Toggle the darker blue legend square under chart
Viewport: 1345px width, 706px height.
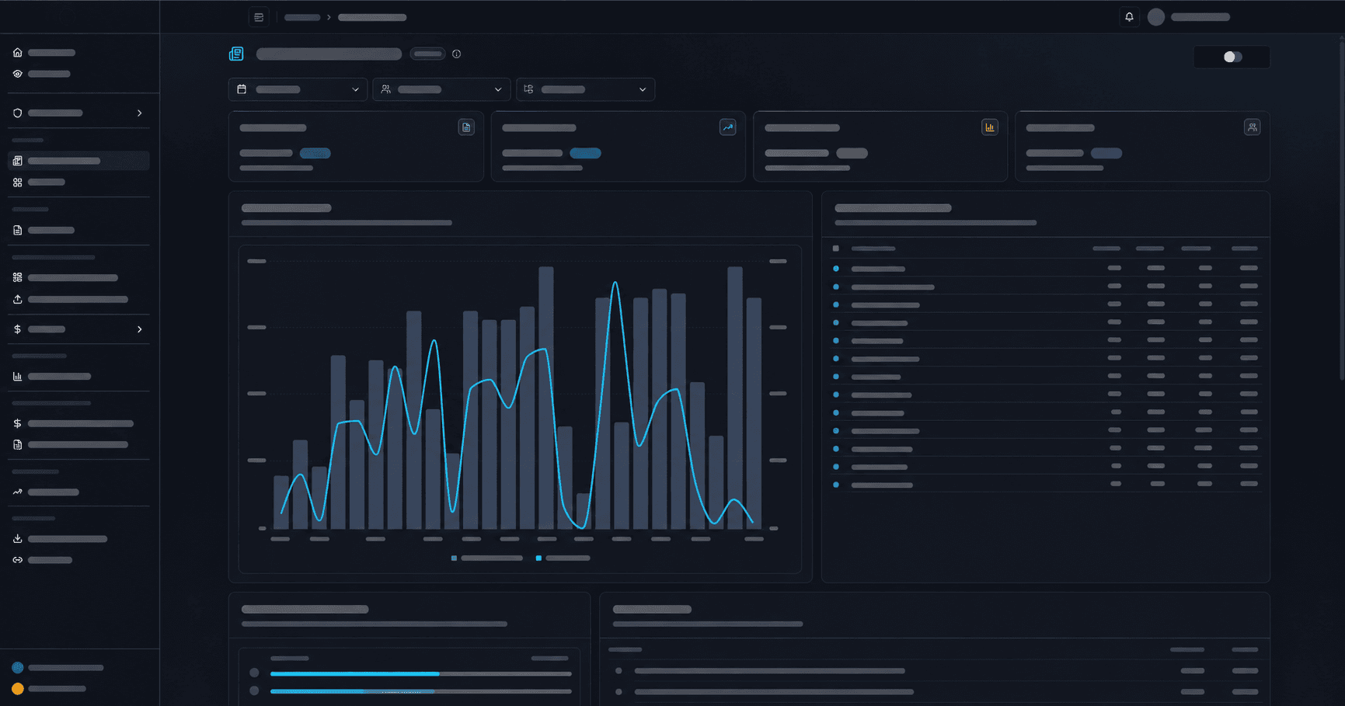pyautogui.click(x=455, y=558)
